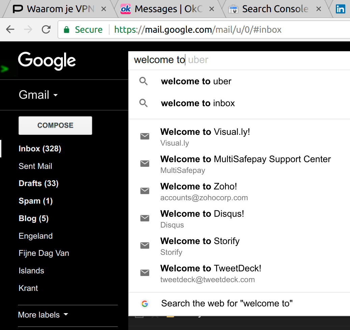Open the 'Welcome to Visual.ly!' email result
This screenshot has width=350, height=330.
click(x=239, y=137)
